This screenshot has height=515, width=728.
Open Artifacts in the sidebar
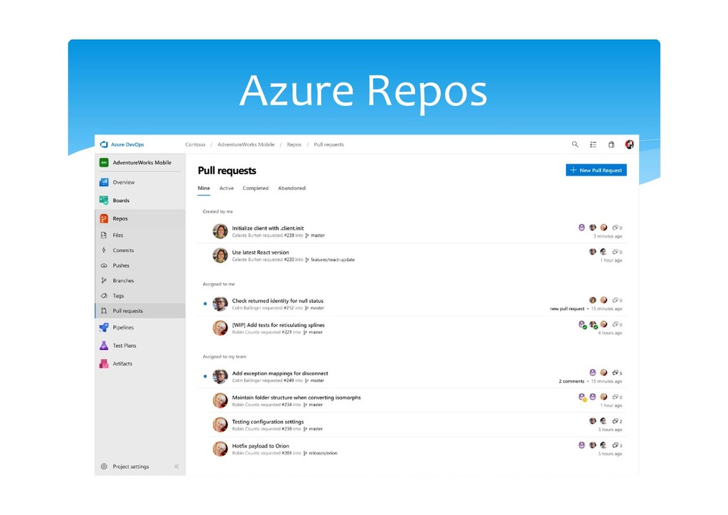[x=140, y=363]
